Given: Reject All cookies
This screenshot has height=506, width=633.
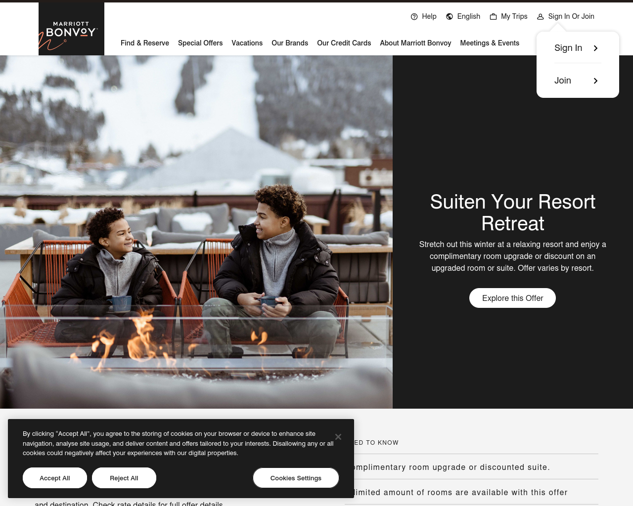Looking at the screenshot, I should [124, 478].
